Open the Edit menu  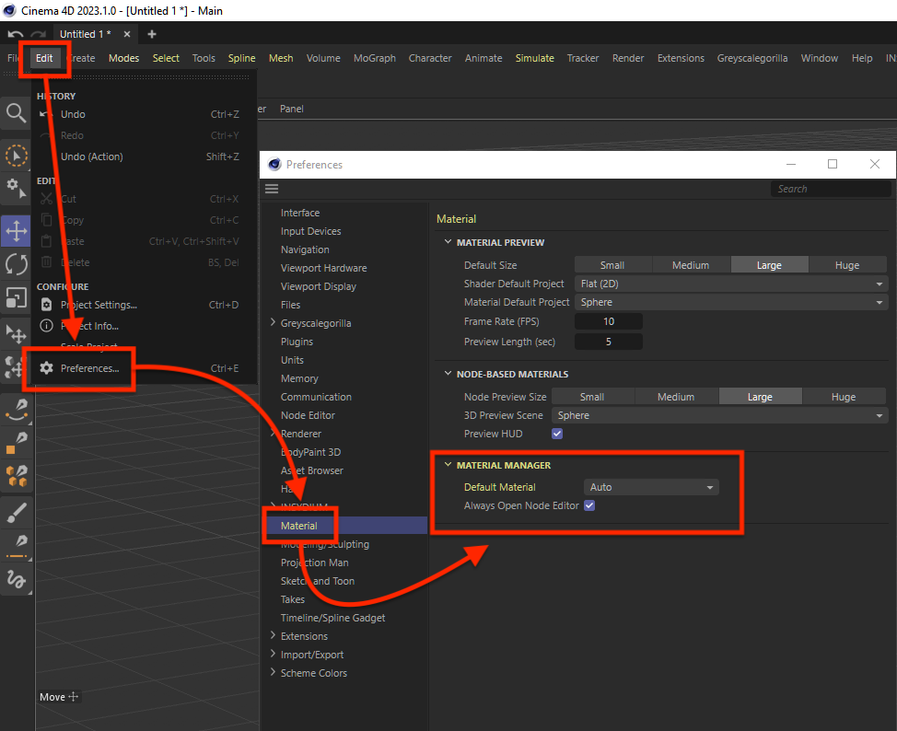pyautogui.click(x=44, y=58)
